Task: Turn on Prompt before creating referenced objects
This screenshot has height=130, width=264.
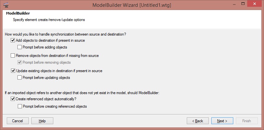Action: coord(20,106)
